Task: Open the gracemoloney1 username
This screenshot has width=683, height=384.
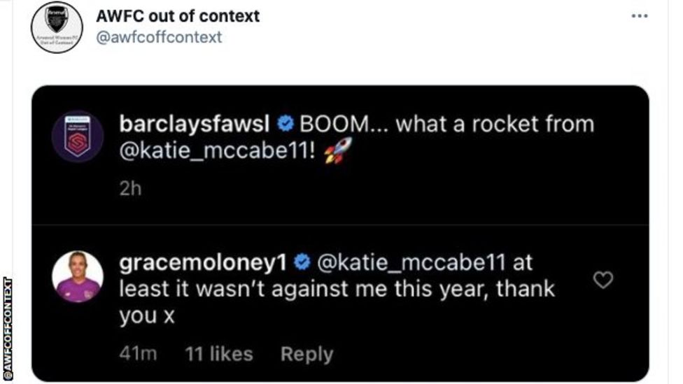Action: coord(204,262)
